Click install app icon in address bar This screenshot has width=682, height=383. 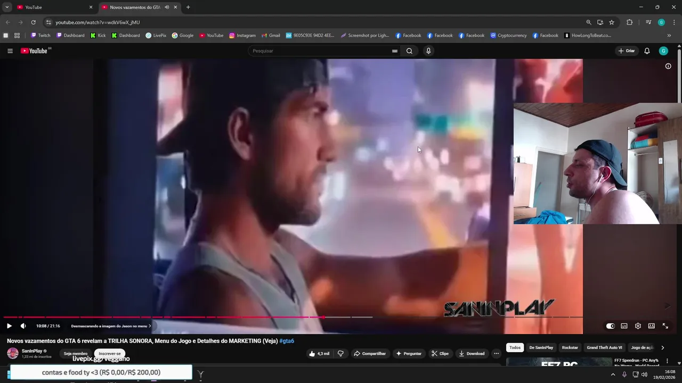(600, 22)
